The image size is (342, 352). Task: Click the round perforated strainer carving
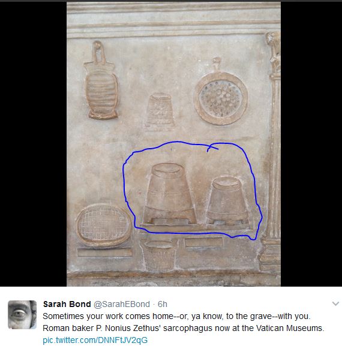221,95
